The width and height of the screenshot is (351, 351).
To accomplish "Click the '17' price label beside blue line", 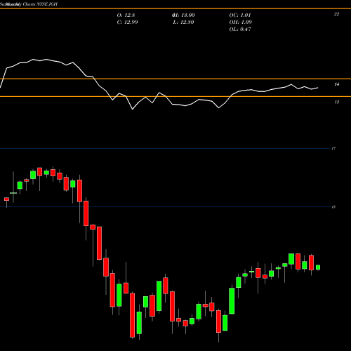I will 333,148.
